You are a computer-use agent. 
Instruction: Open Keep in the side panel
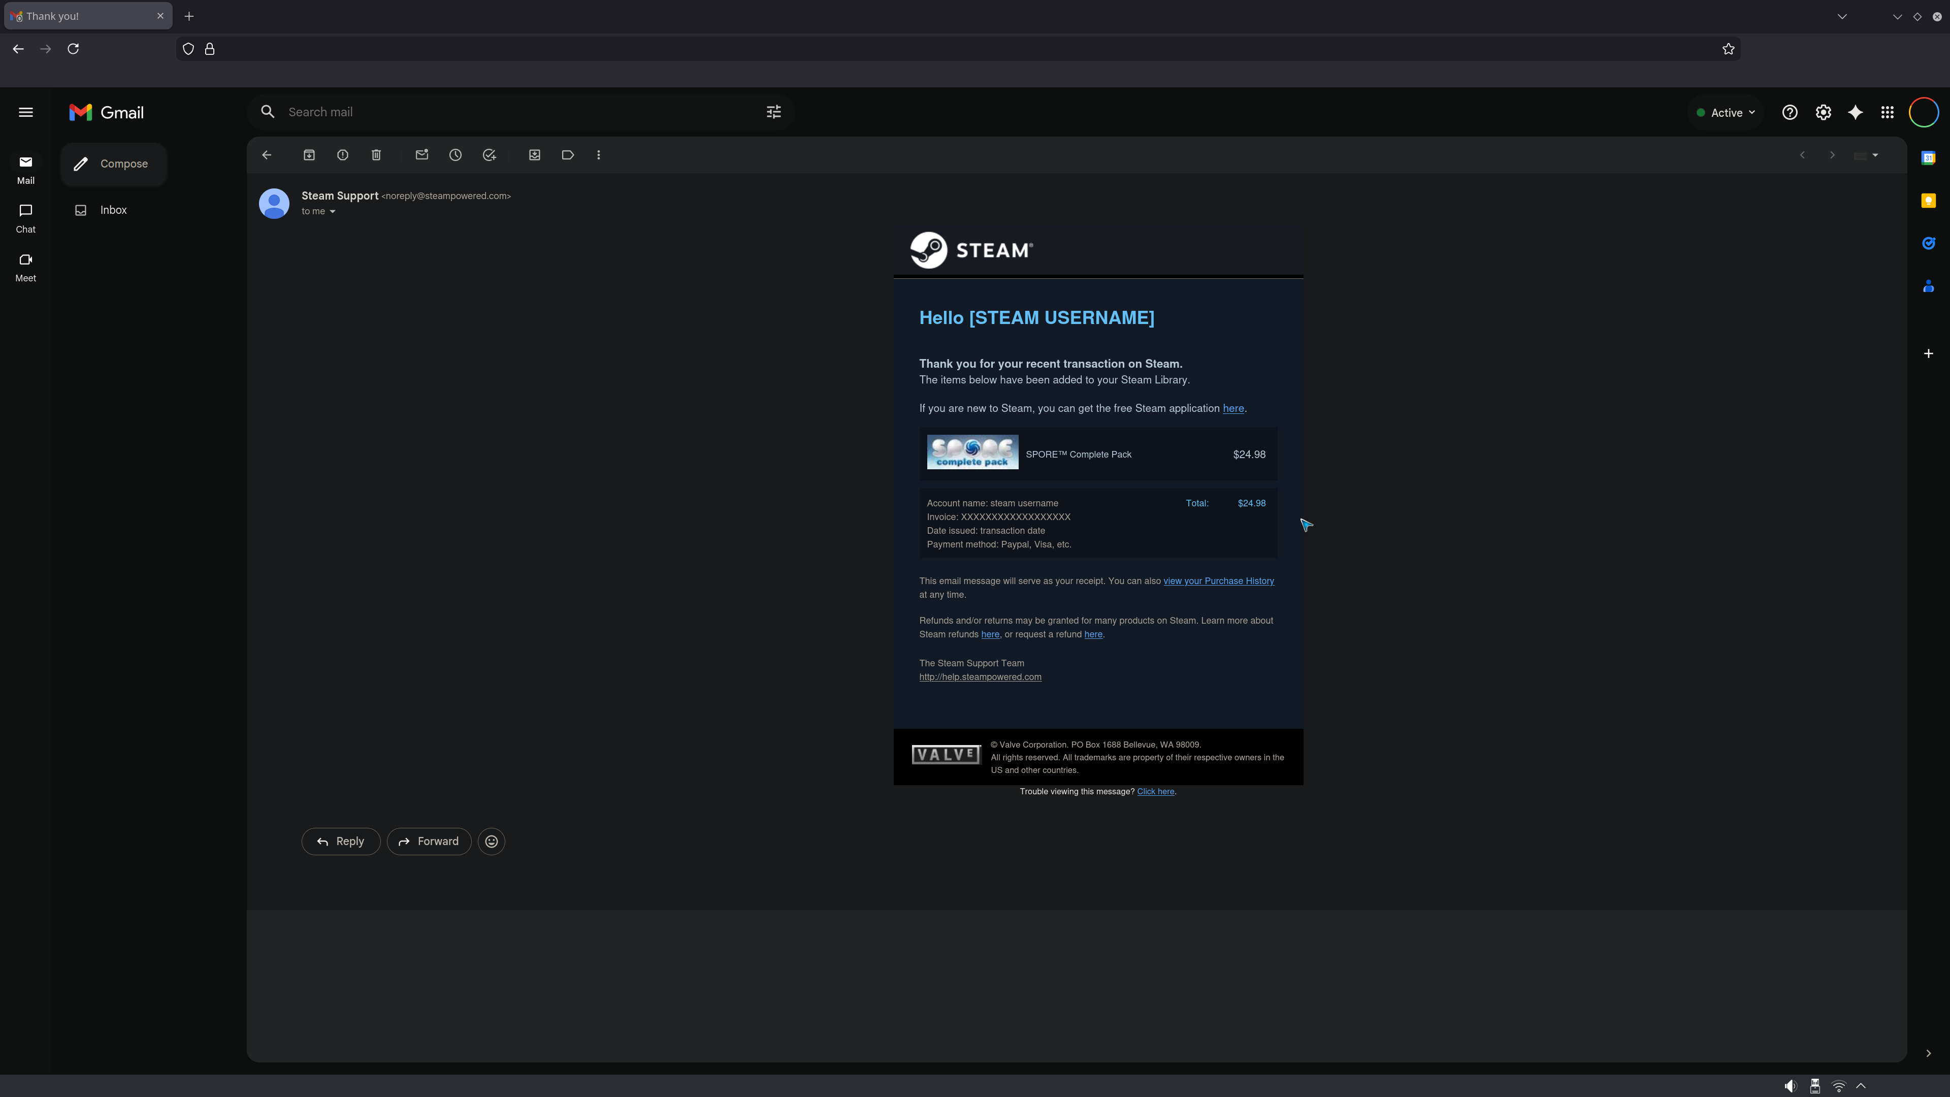point(1929,201)
